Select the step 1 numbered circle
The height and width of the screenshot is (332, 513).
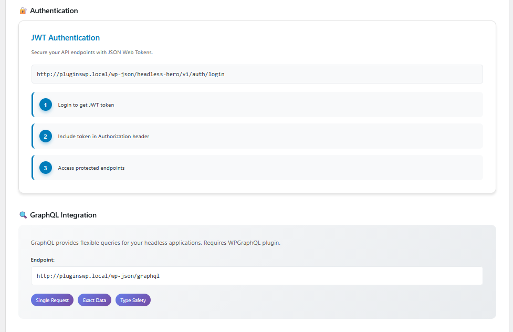46,105
